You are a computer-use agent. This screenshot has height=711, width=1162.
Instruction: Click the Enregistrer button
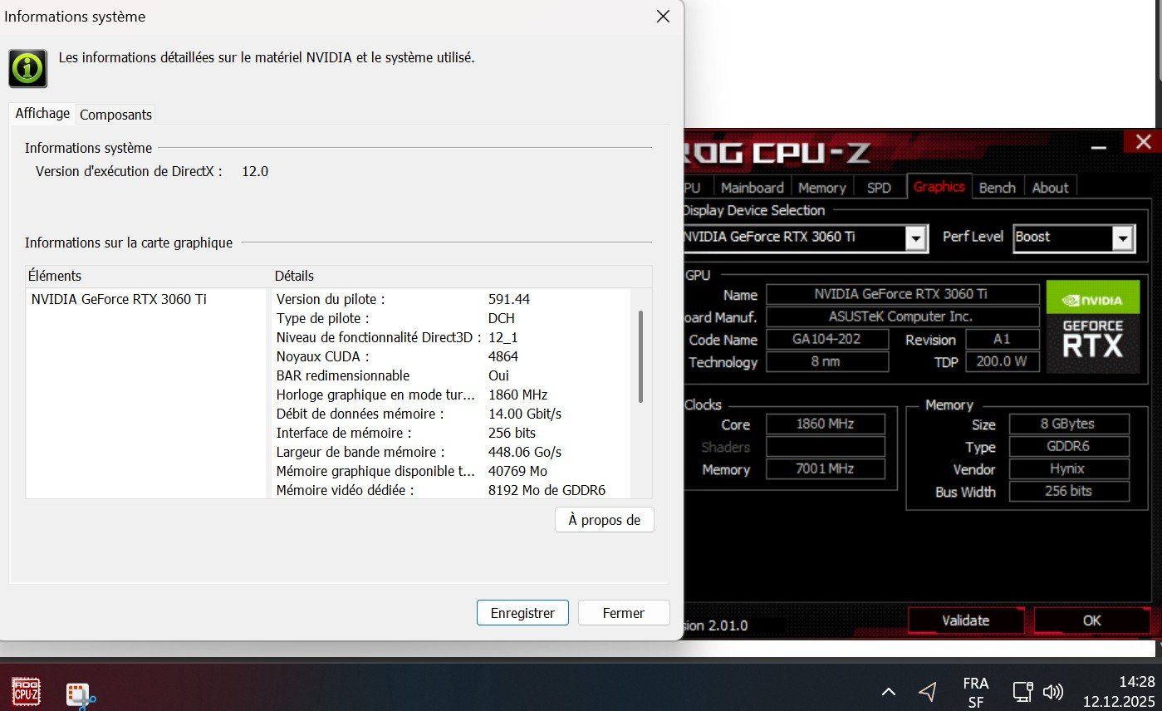(x=522, y=613)
